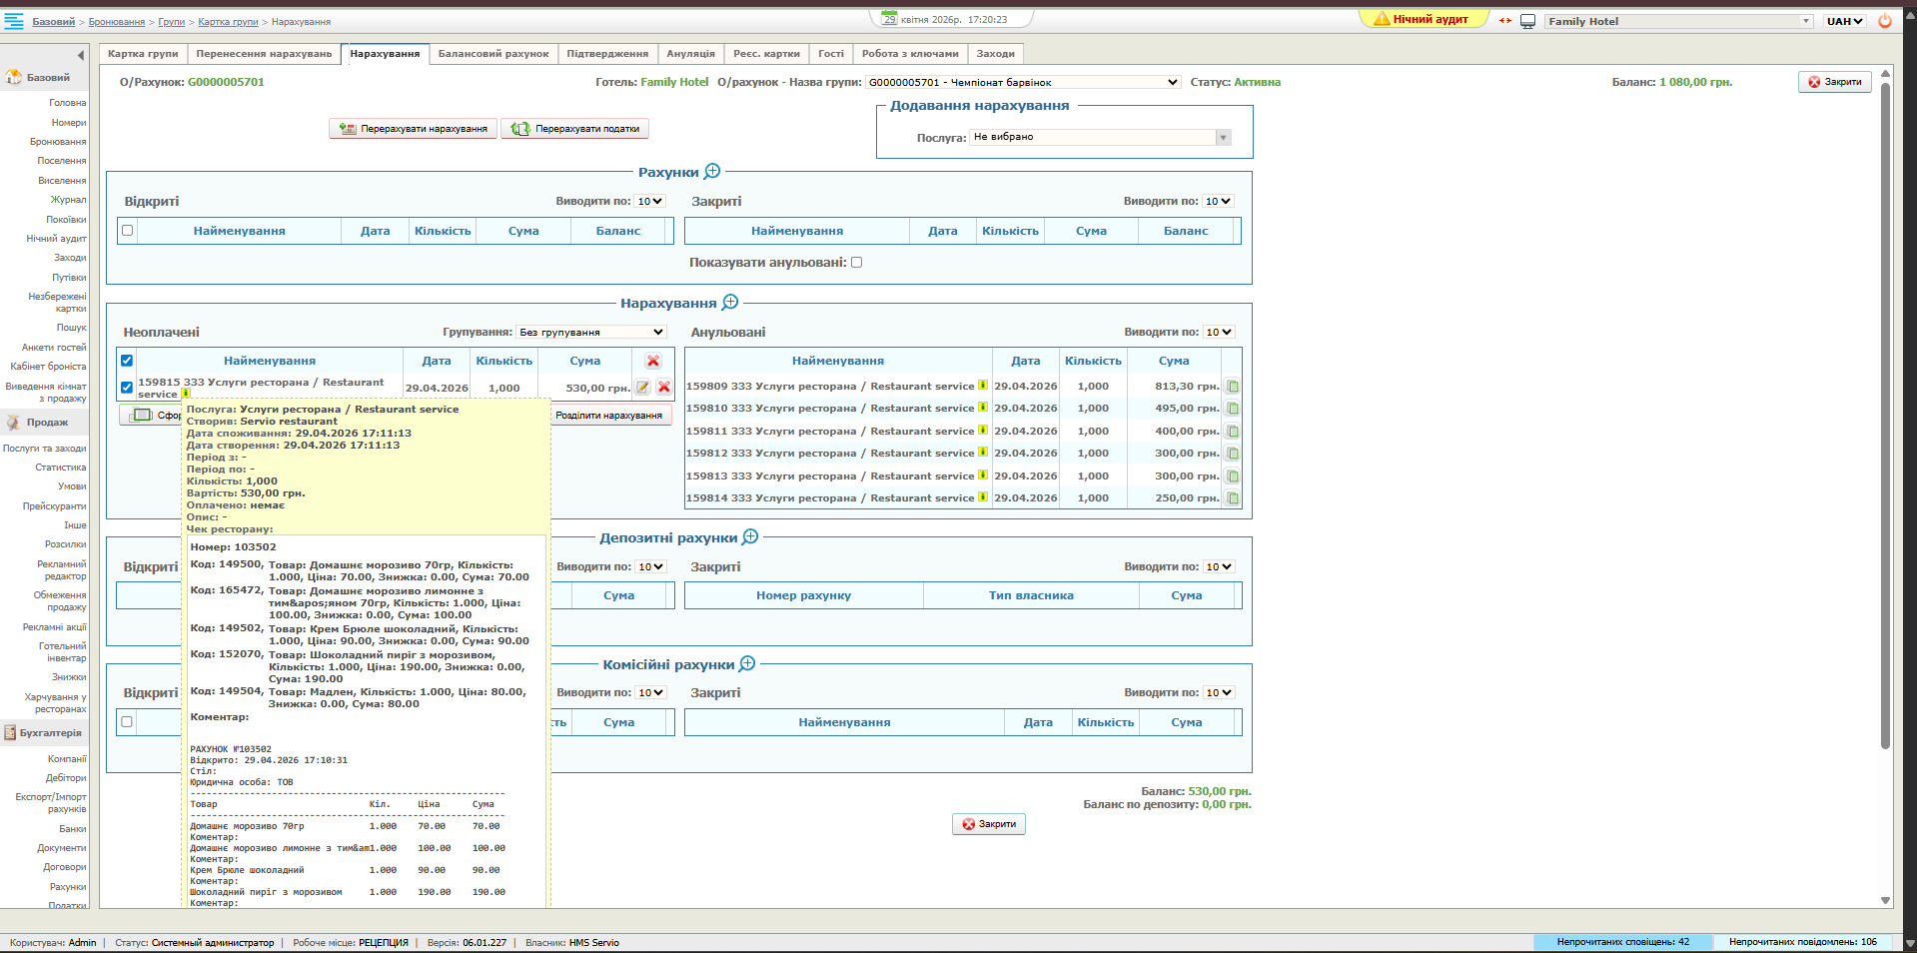Click copy icon for cancelled charge 159809

tap(1233, 387)
